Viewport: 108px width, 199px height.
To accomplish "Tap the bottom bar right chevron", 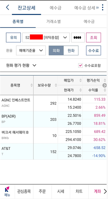I will coord(105,191).
